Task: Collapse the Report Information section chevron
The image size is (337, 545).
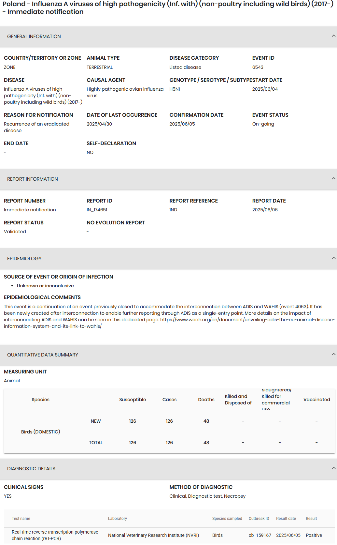Action: tap(333, 178)
